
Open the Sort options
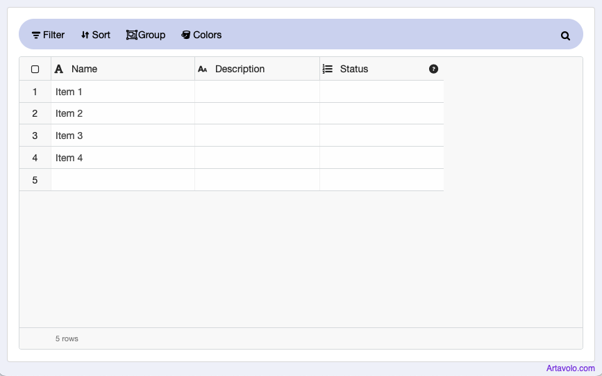point(96,35)
